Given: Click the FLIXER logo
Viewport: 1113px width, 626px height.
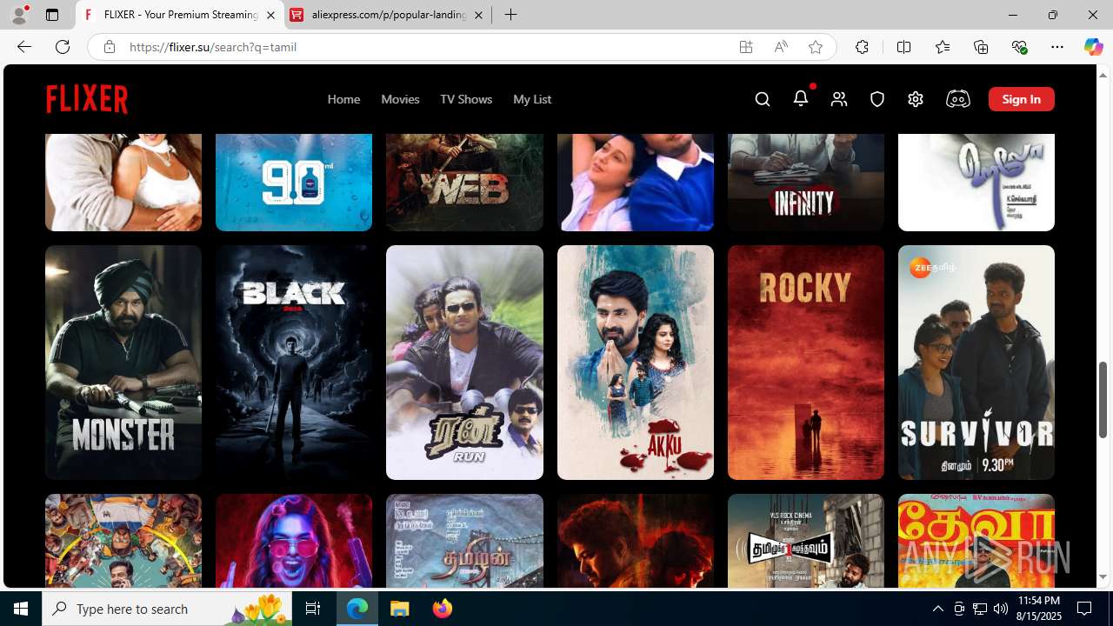Looking at the screenshot, I should (87, 99).
